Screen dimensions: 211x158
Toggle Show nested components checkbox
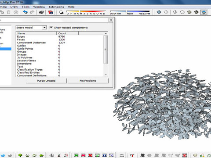pos(51,27)
